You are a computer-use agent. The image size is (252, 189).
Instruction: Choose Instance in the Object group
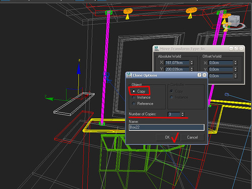(x=134, y=97)
